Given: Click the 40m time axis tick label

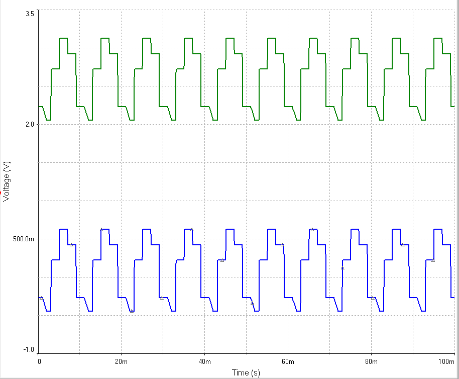Looking at the screenshot, I should (x=204, y=361).
